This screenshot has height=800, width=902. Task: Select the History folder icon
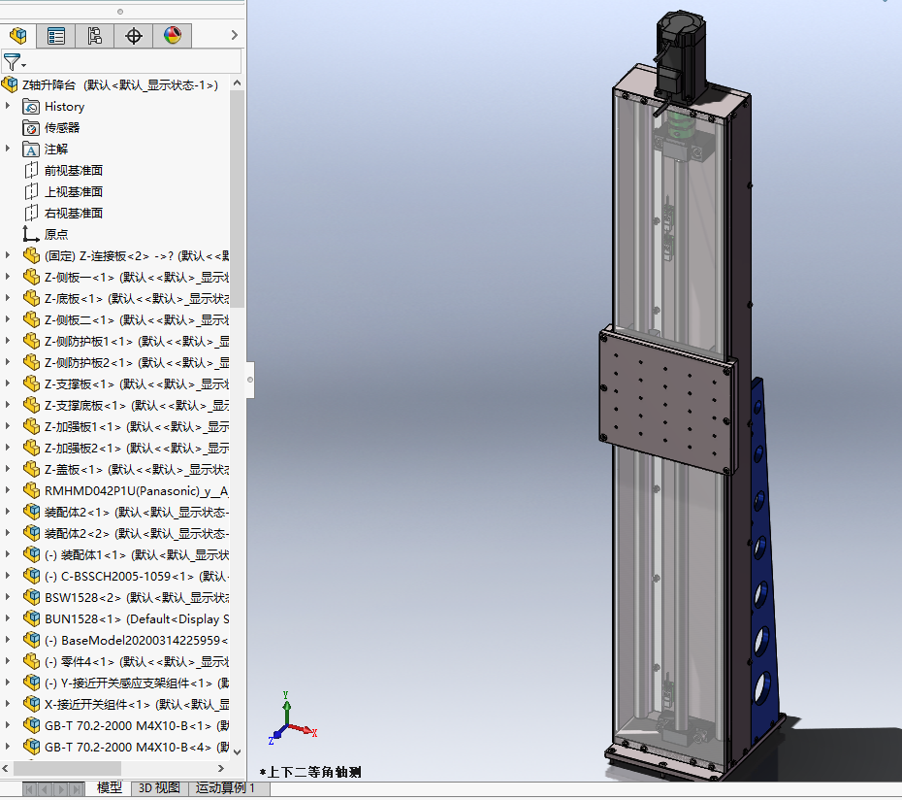point(30,107)
